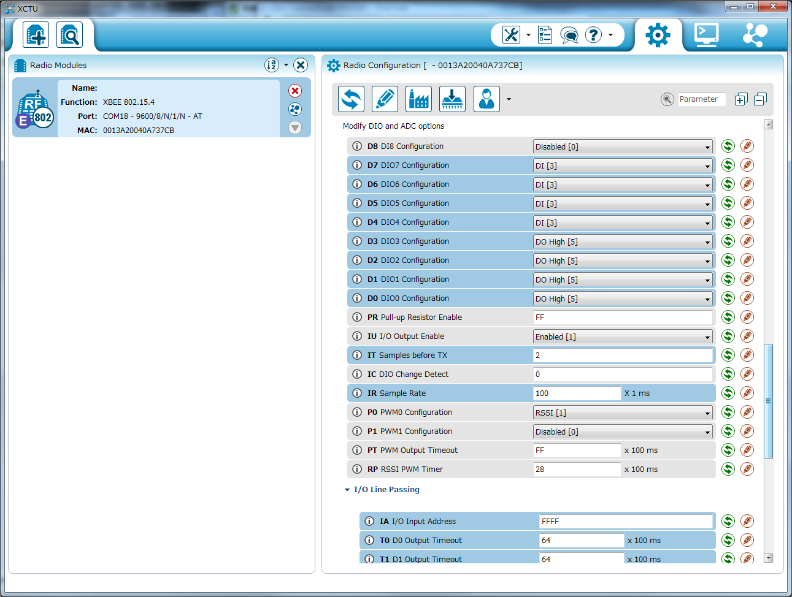Click the info icon for PT PWM Output Timeout
This screenshot has height=597, width=792.
(x=357, y=451)
